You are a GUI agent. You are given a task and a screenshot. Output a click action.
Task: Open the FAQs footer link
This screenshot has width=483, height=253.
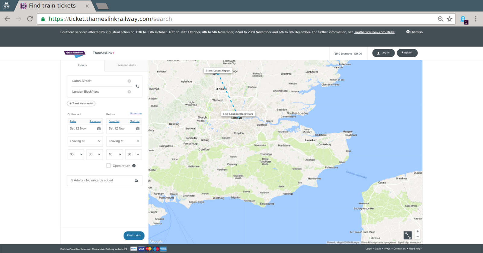[387, 249]
